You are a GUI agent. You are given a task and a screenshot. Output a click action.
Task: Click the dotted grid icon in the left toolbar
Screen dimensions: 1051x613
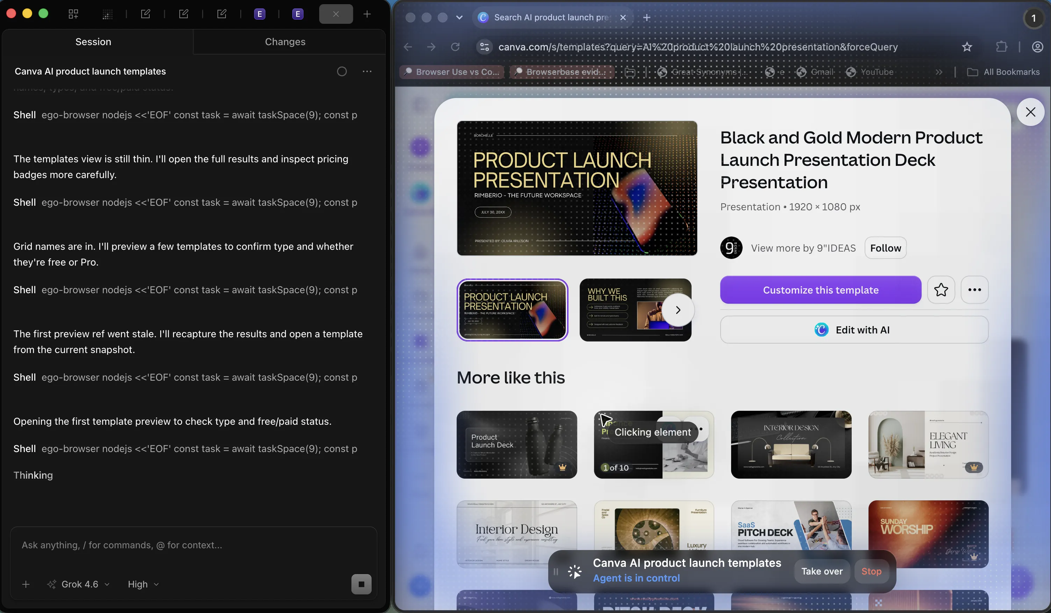108,14
